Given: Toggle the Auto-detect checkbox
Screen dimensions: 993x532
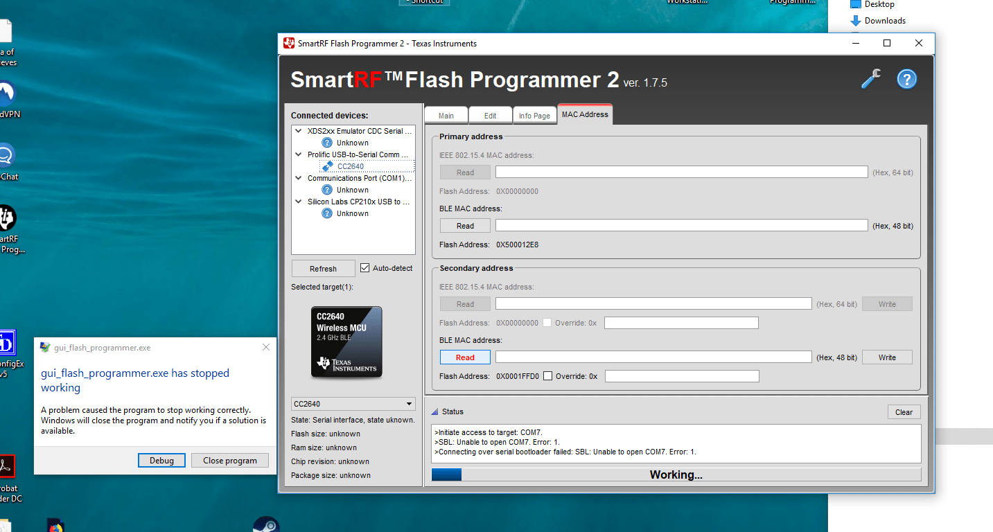Looking at the screenshot, I should click(365, 268).
